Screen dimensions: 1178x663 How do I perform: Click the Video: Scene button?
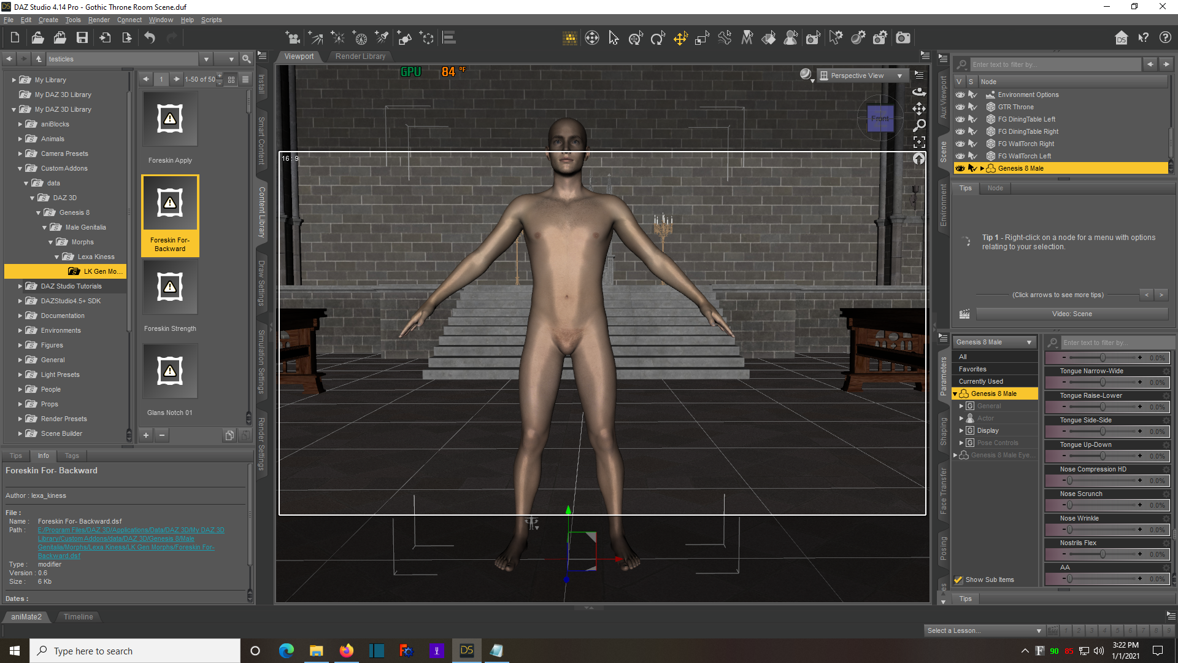pos(1072,314)
